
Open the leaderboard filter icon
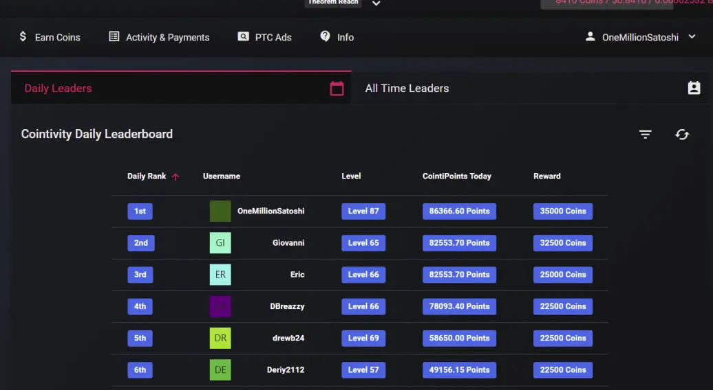pos(646,134)
